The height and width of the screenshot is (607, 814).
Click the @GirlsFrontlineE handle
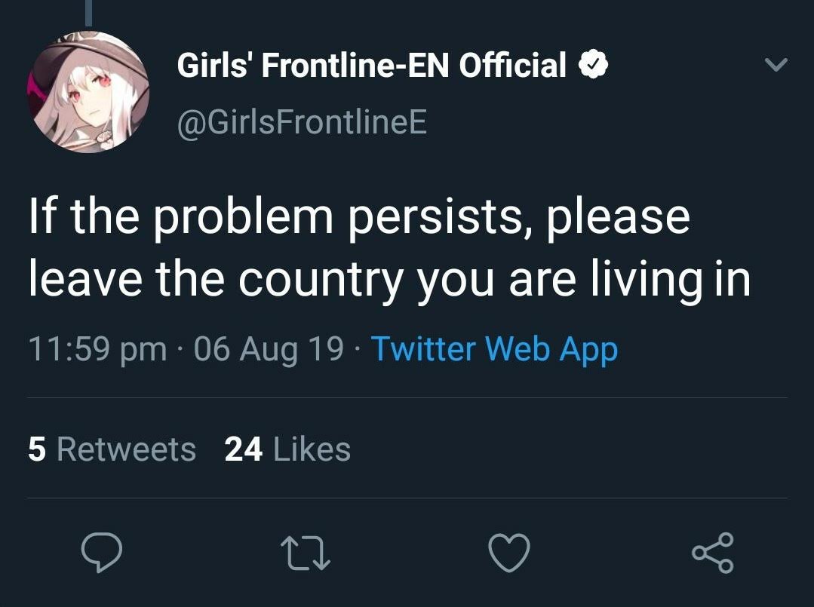(302, 123)
